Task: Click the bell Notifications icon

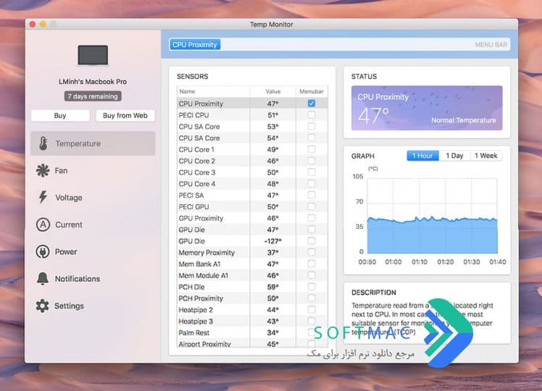Action: pos(43,279)
